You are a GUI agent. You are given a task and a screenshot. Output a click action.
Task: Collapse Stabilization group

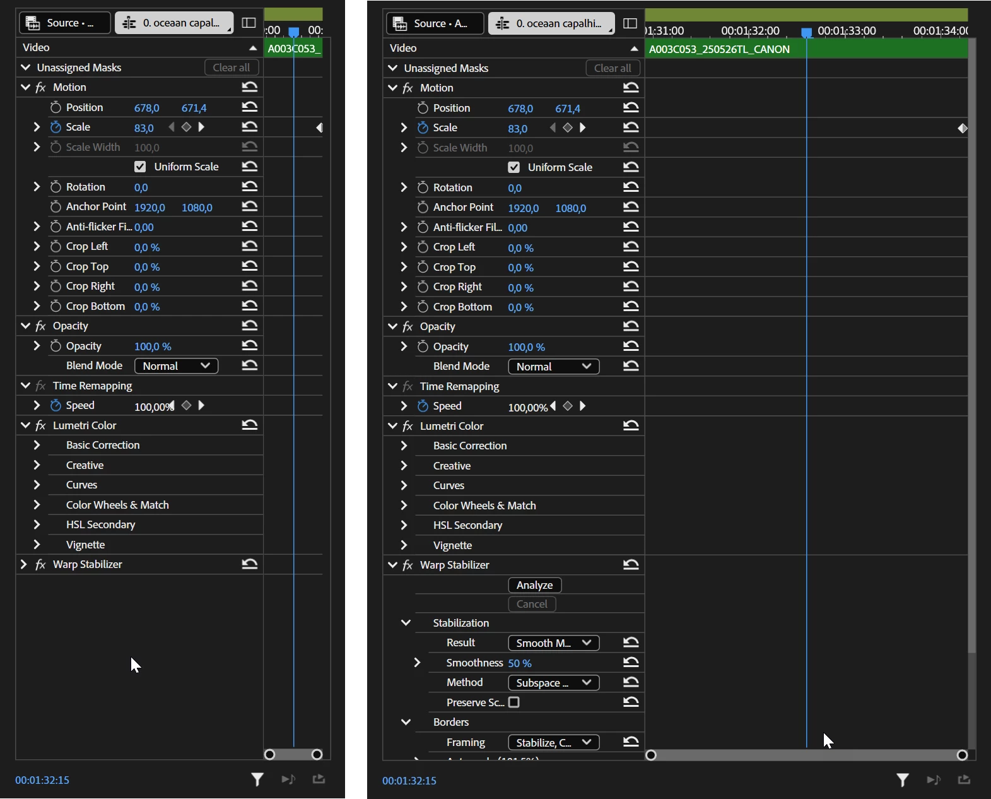(x=406, y=623)
